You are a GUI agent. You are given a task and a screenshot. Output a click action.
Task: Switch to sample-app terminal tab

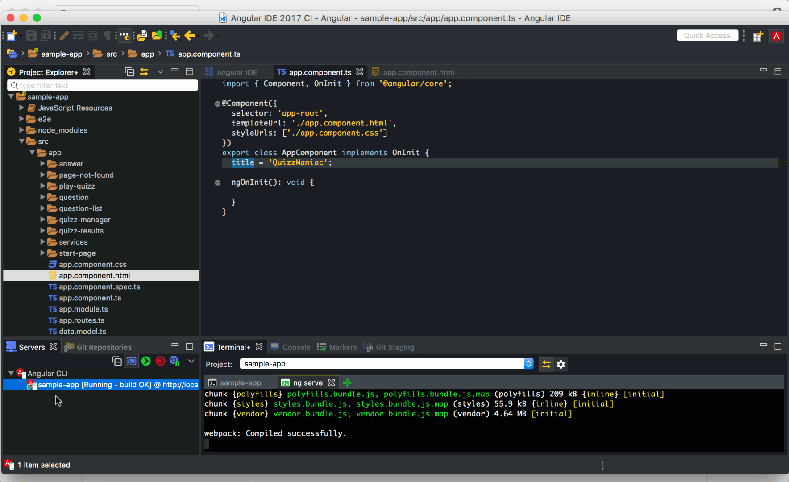(x=241, y=383)
